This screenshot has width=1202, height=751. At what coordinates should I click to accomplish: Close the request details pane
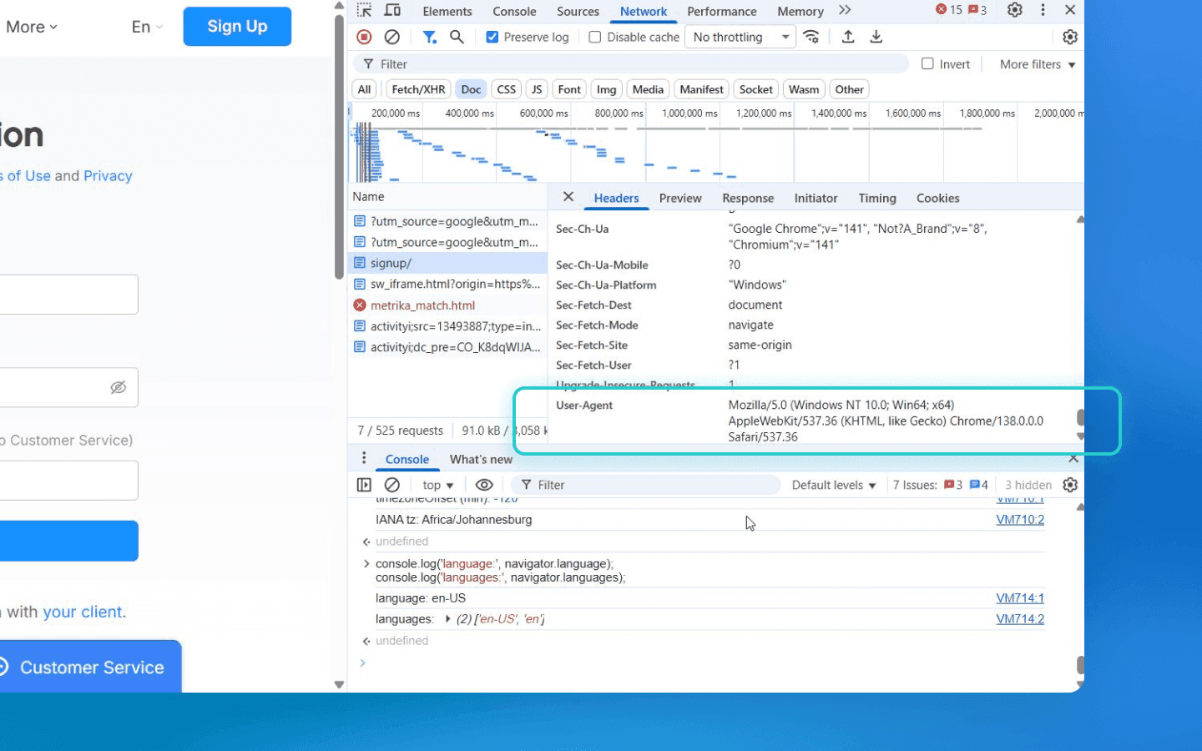click(x=568, y=197)
